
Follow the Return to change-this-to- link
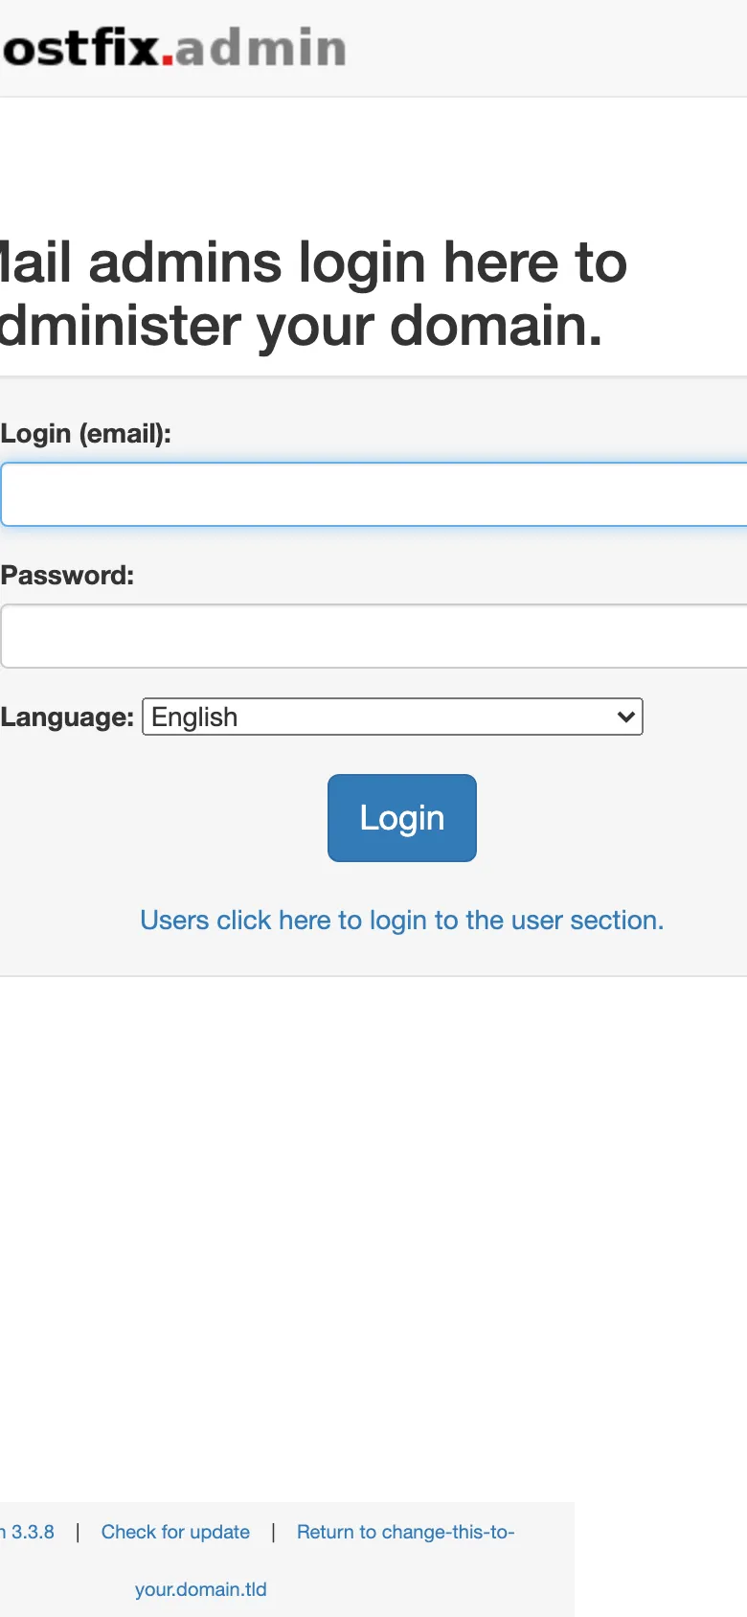coord(405,1532)
